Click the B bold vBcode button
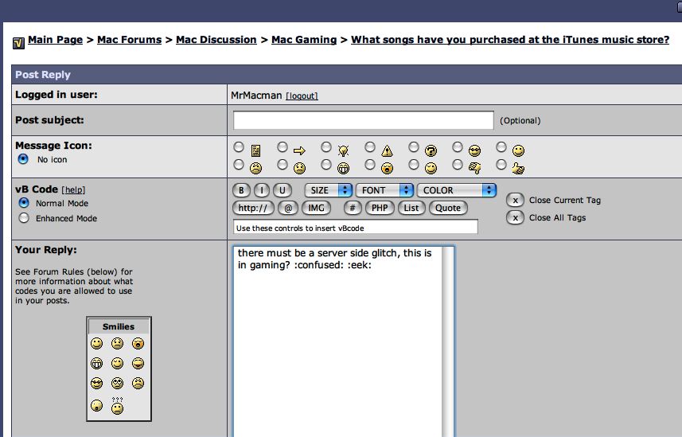 pyautogui.click(x=241, y=190)
